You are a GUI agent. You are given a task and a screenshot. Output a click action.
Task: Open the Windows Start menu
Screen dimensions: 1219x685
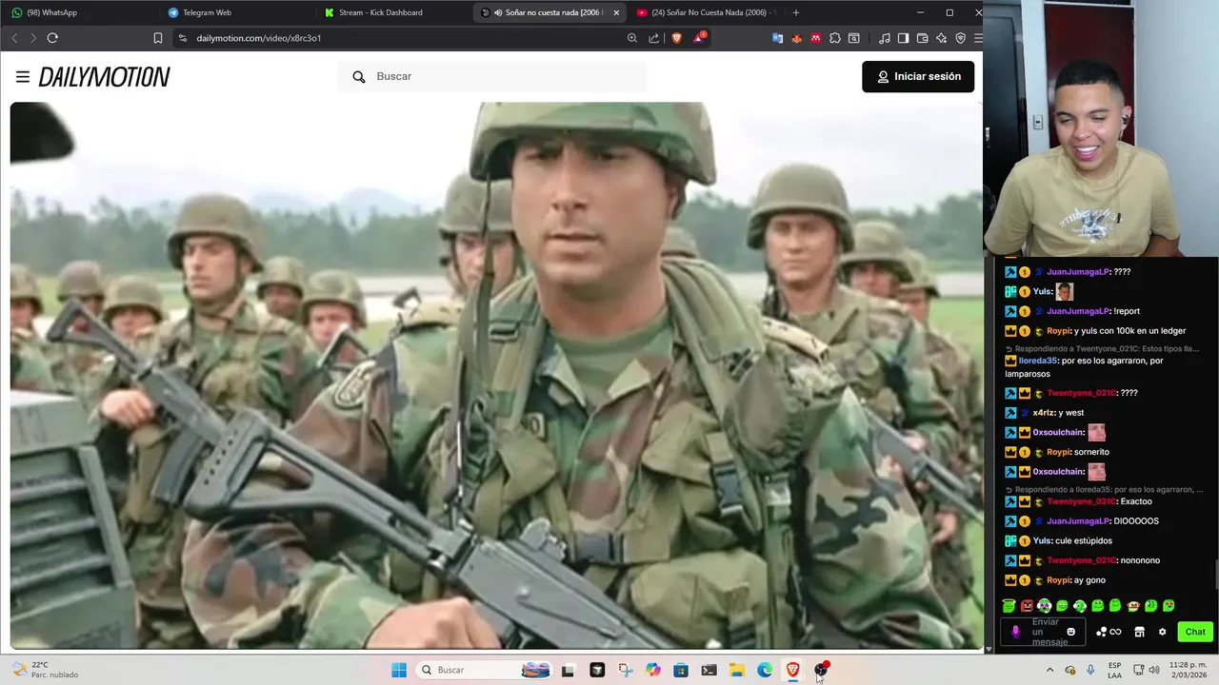(399, 670)
